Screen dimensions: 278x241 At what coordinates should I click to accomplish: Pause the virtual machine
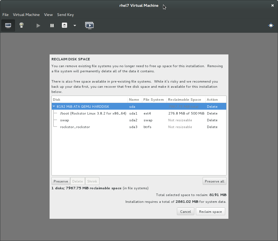click(52, 25)
